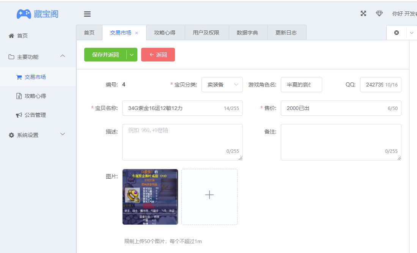Switch to the 数据字典 tab
Screen dimensions: 417x253
point(247,33)
